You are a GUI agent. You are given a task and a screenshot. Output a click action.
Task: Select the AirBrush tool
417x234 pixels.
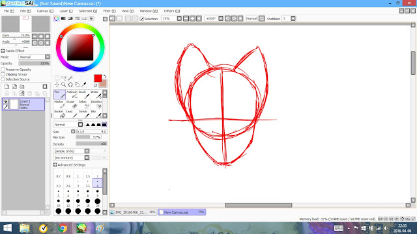tap(72, 94)
